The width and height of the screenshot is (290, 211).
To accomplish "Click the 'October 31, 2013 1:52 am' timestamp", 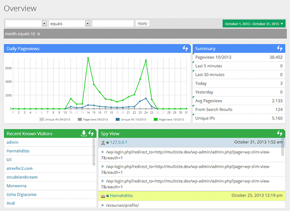I will pos(258,142).
